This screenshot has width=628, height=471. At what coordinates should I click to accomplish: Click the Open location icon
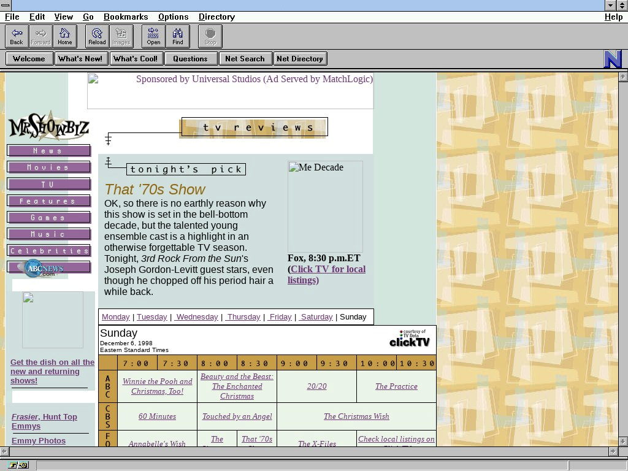[x=153, y=36]
